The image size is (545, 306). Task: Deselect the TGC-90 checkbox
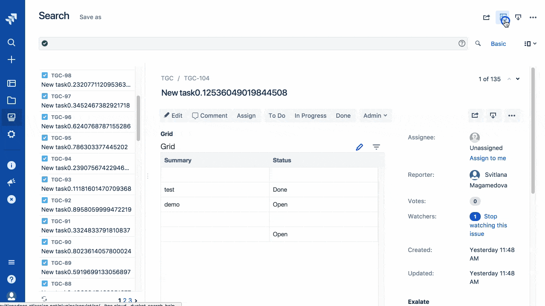(x=44, y=242)
